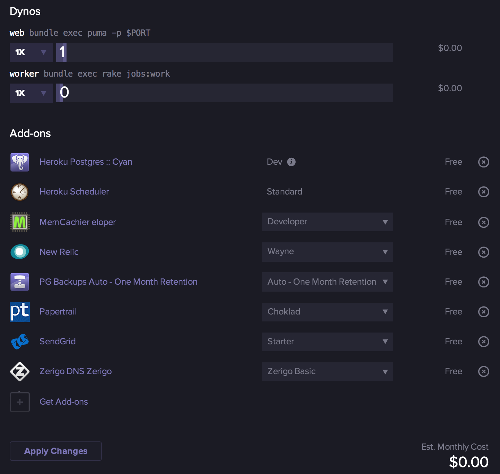Viewport: 500px width, 474px height.
Task: Open PG Backups Auto add-on link
Action: coord(119,282)
